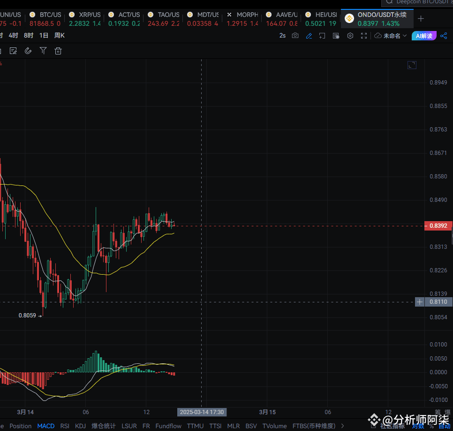
Task: Open drawing tools via the pencil icon
Action: coord(309,35)
